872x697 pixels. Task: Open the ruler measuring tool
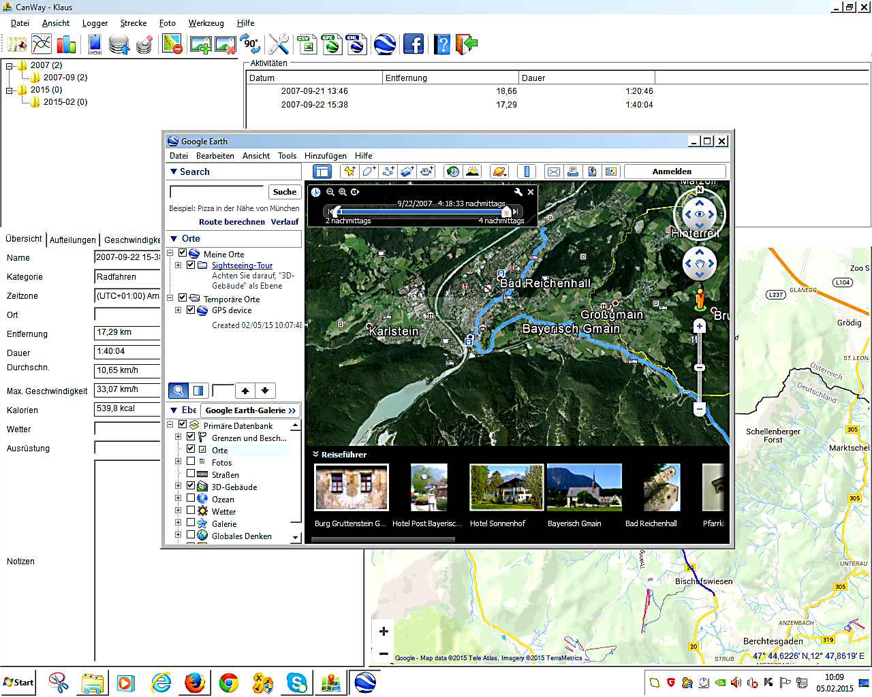pos(527,172)
